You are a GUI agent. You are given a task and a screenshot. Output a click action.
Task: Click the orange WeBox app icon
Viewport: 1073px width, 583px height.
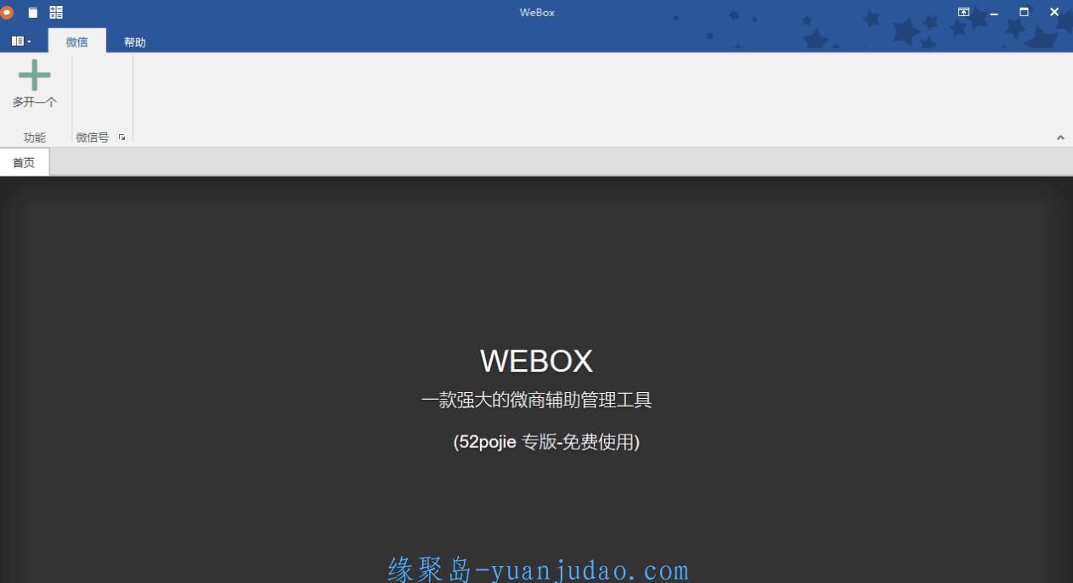7,12
